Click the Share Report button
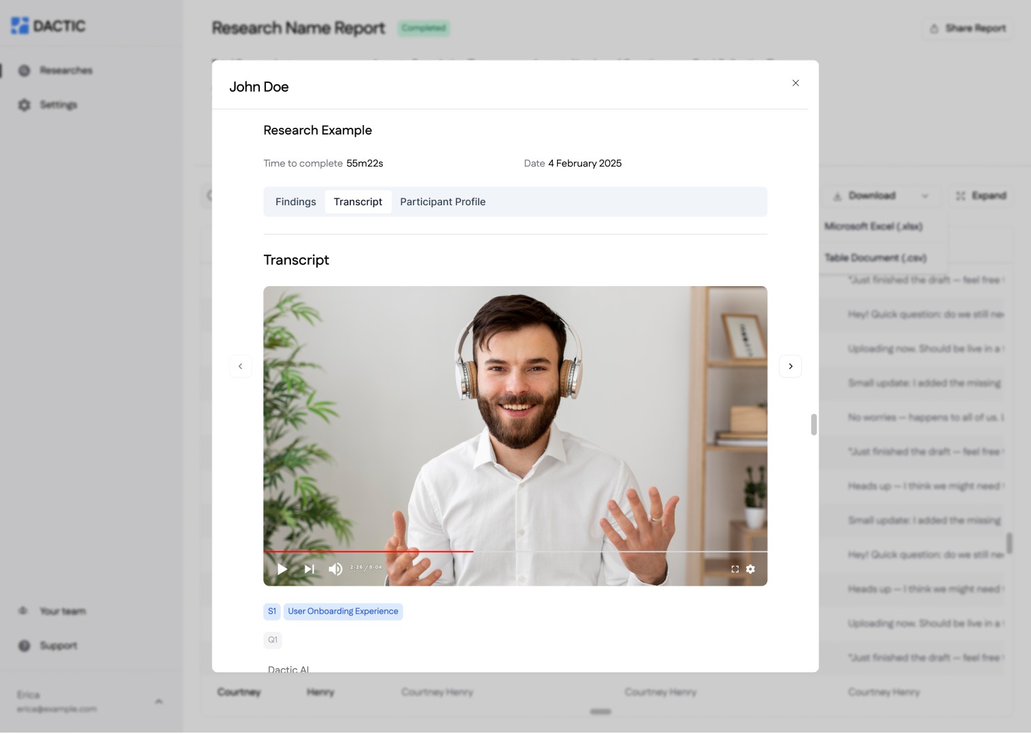This screenshot has height=734, width=1031. coord(968,29)
